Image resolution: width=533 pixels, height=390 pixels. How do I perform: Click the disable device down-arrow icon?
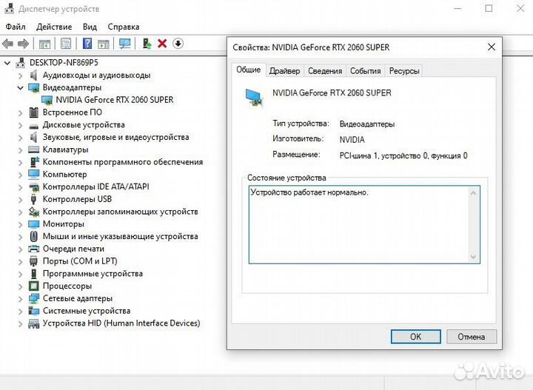[178, 44]
